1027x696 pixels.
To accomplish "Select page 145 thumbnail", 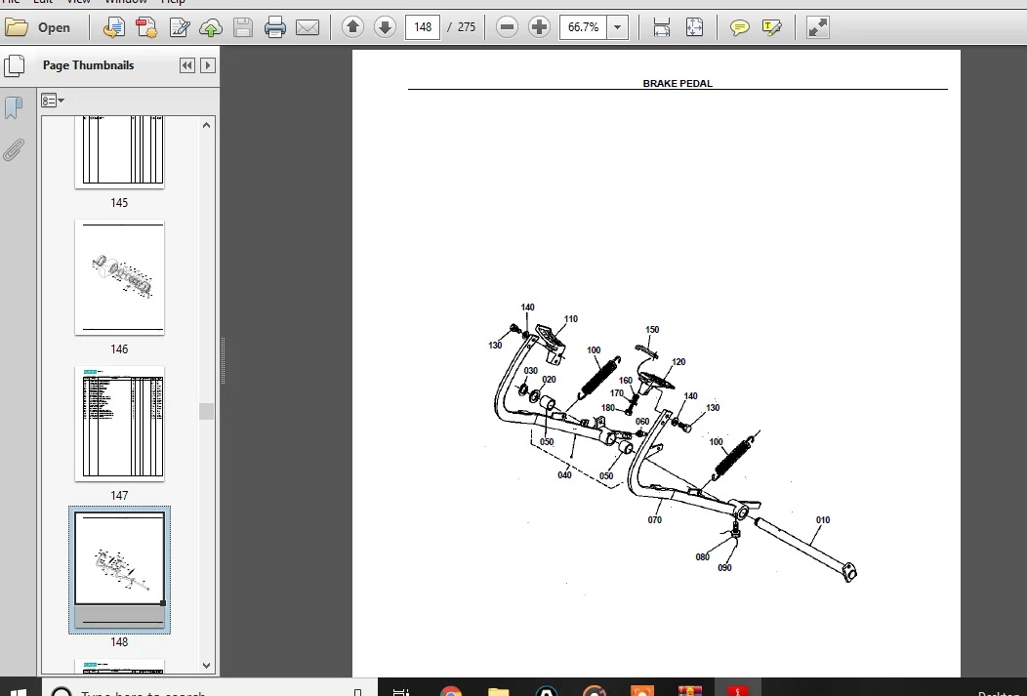I will click(119, 152).
